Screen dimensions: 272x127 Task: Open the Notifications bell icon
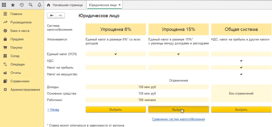click(39, 5)
